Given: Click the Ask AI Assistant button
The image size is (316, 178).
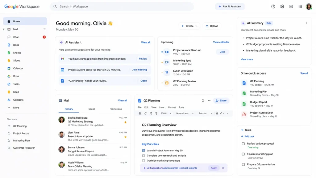Looking at the screenshot, I should (x=230, y=6).
